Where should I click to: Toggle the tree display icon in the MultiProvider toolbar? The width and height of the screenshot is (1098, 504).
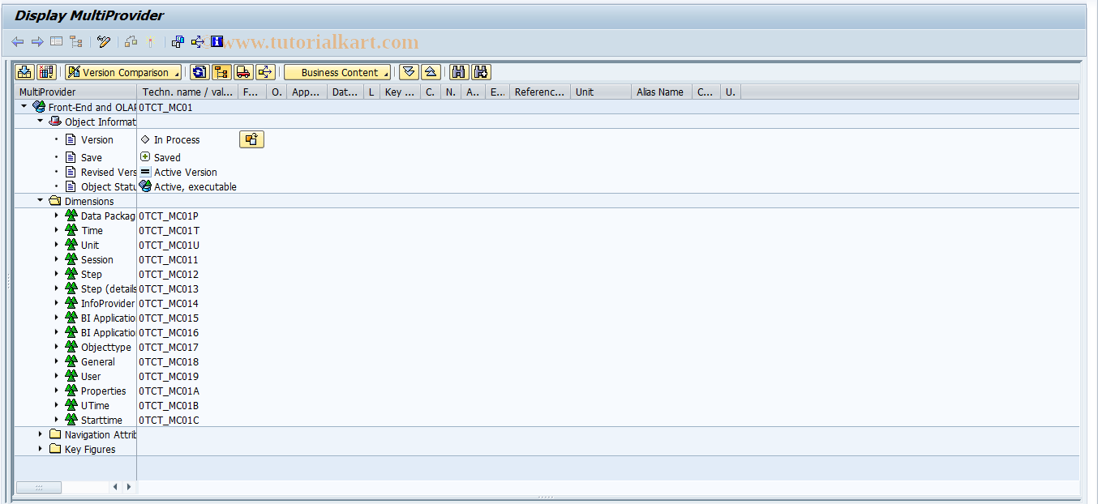click(x=221, y=72)
